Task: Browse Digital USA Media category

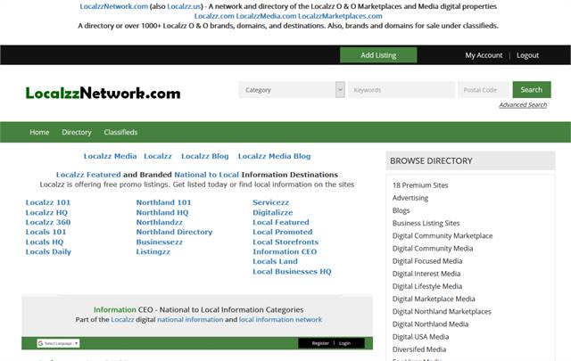Action: tap(420, 337)
